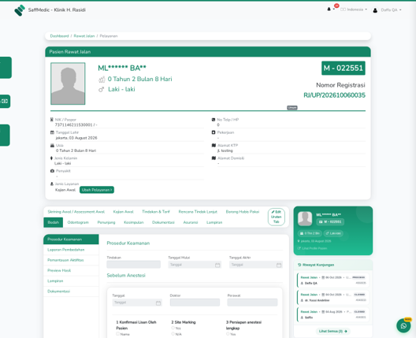Click Lihat Semua (3) button
This screenshot has width=416, height=338.
point(333,332)
